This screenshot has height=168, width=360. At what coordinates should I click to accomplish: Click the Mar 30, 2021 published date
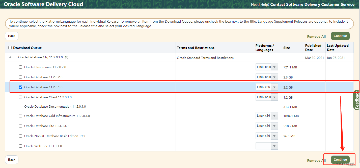pos(315,58)
